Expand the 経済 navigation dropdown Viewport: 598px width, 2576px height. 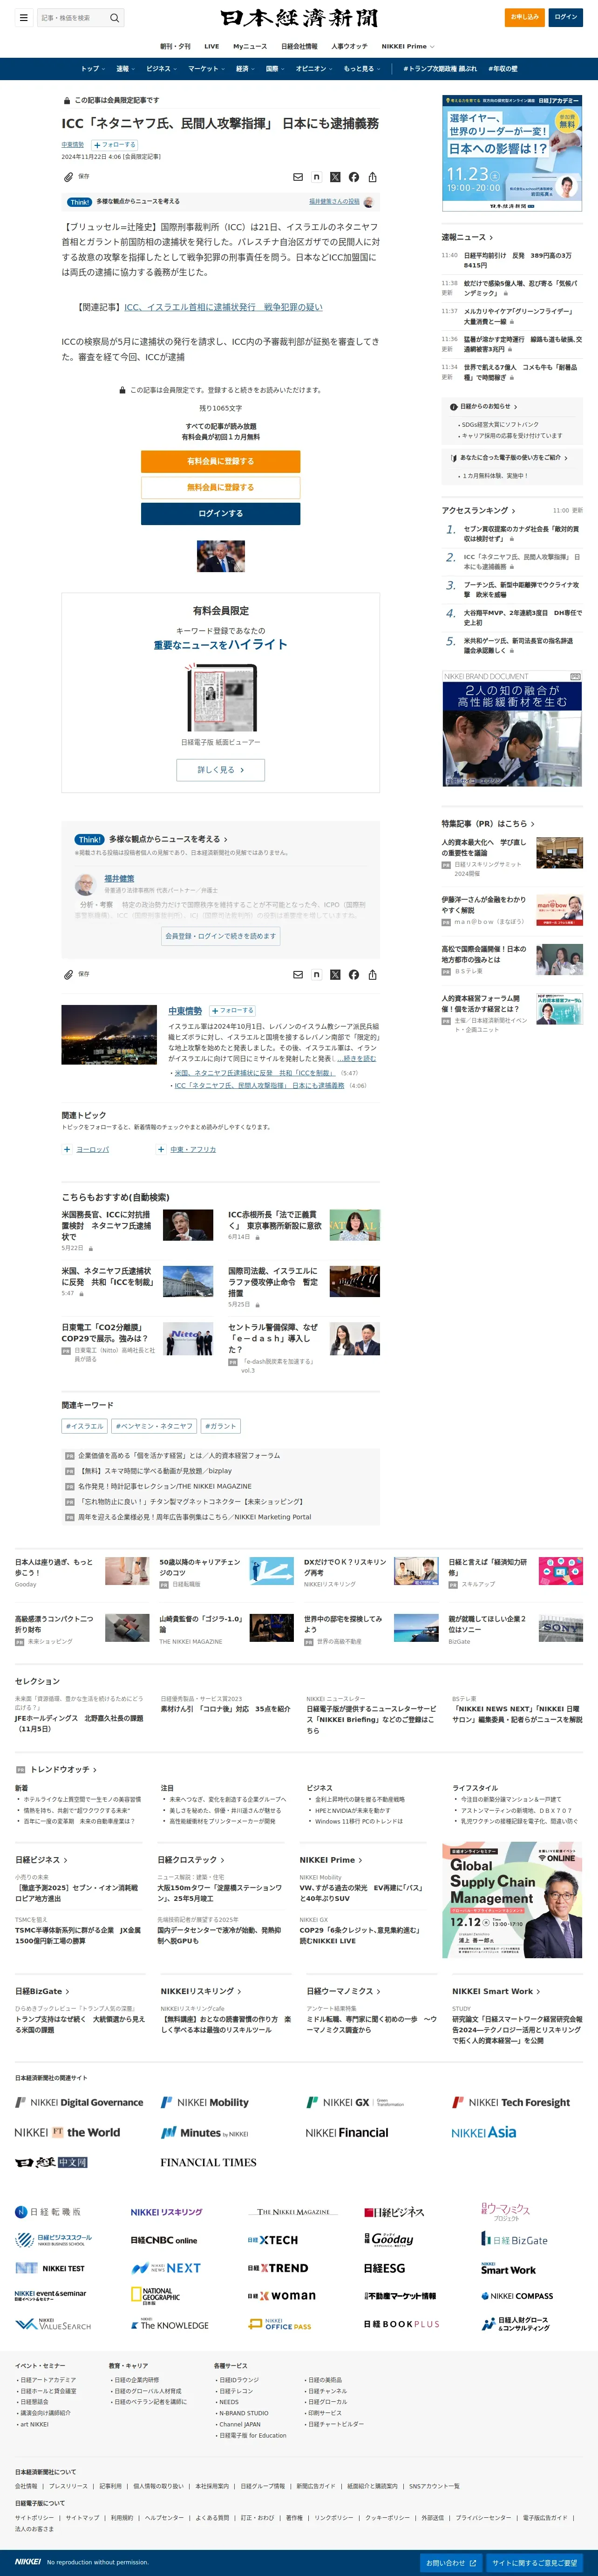coord(245,69)
